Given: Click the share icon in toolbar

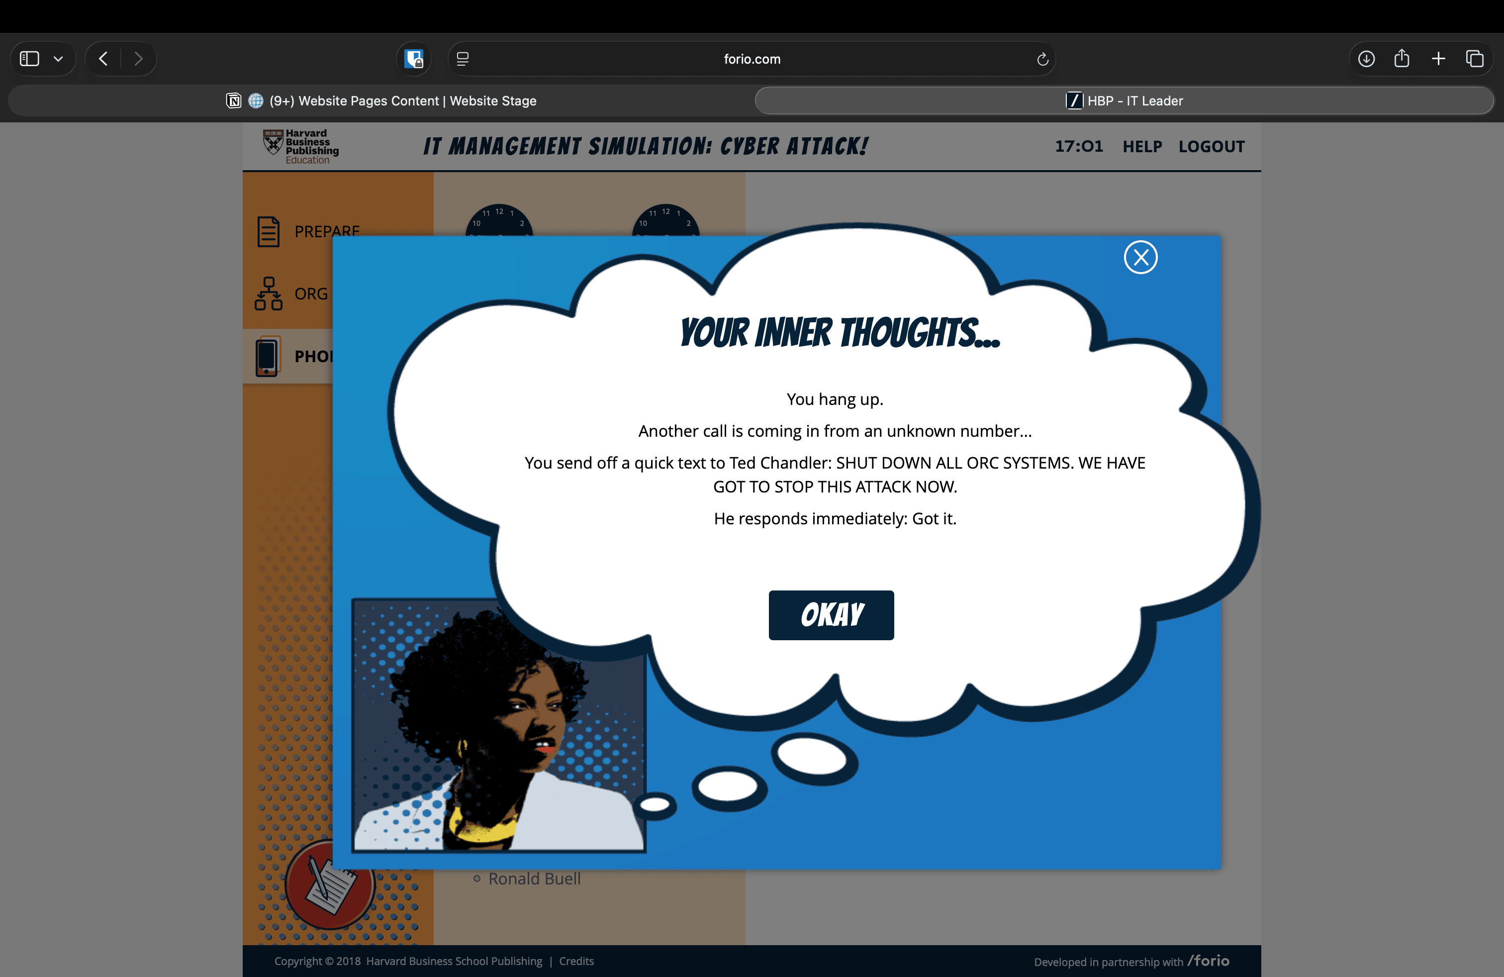Looking at the screenshot, I should click(1402, 59).
